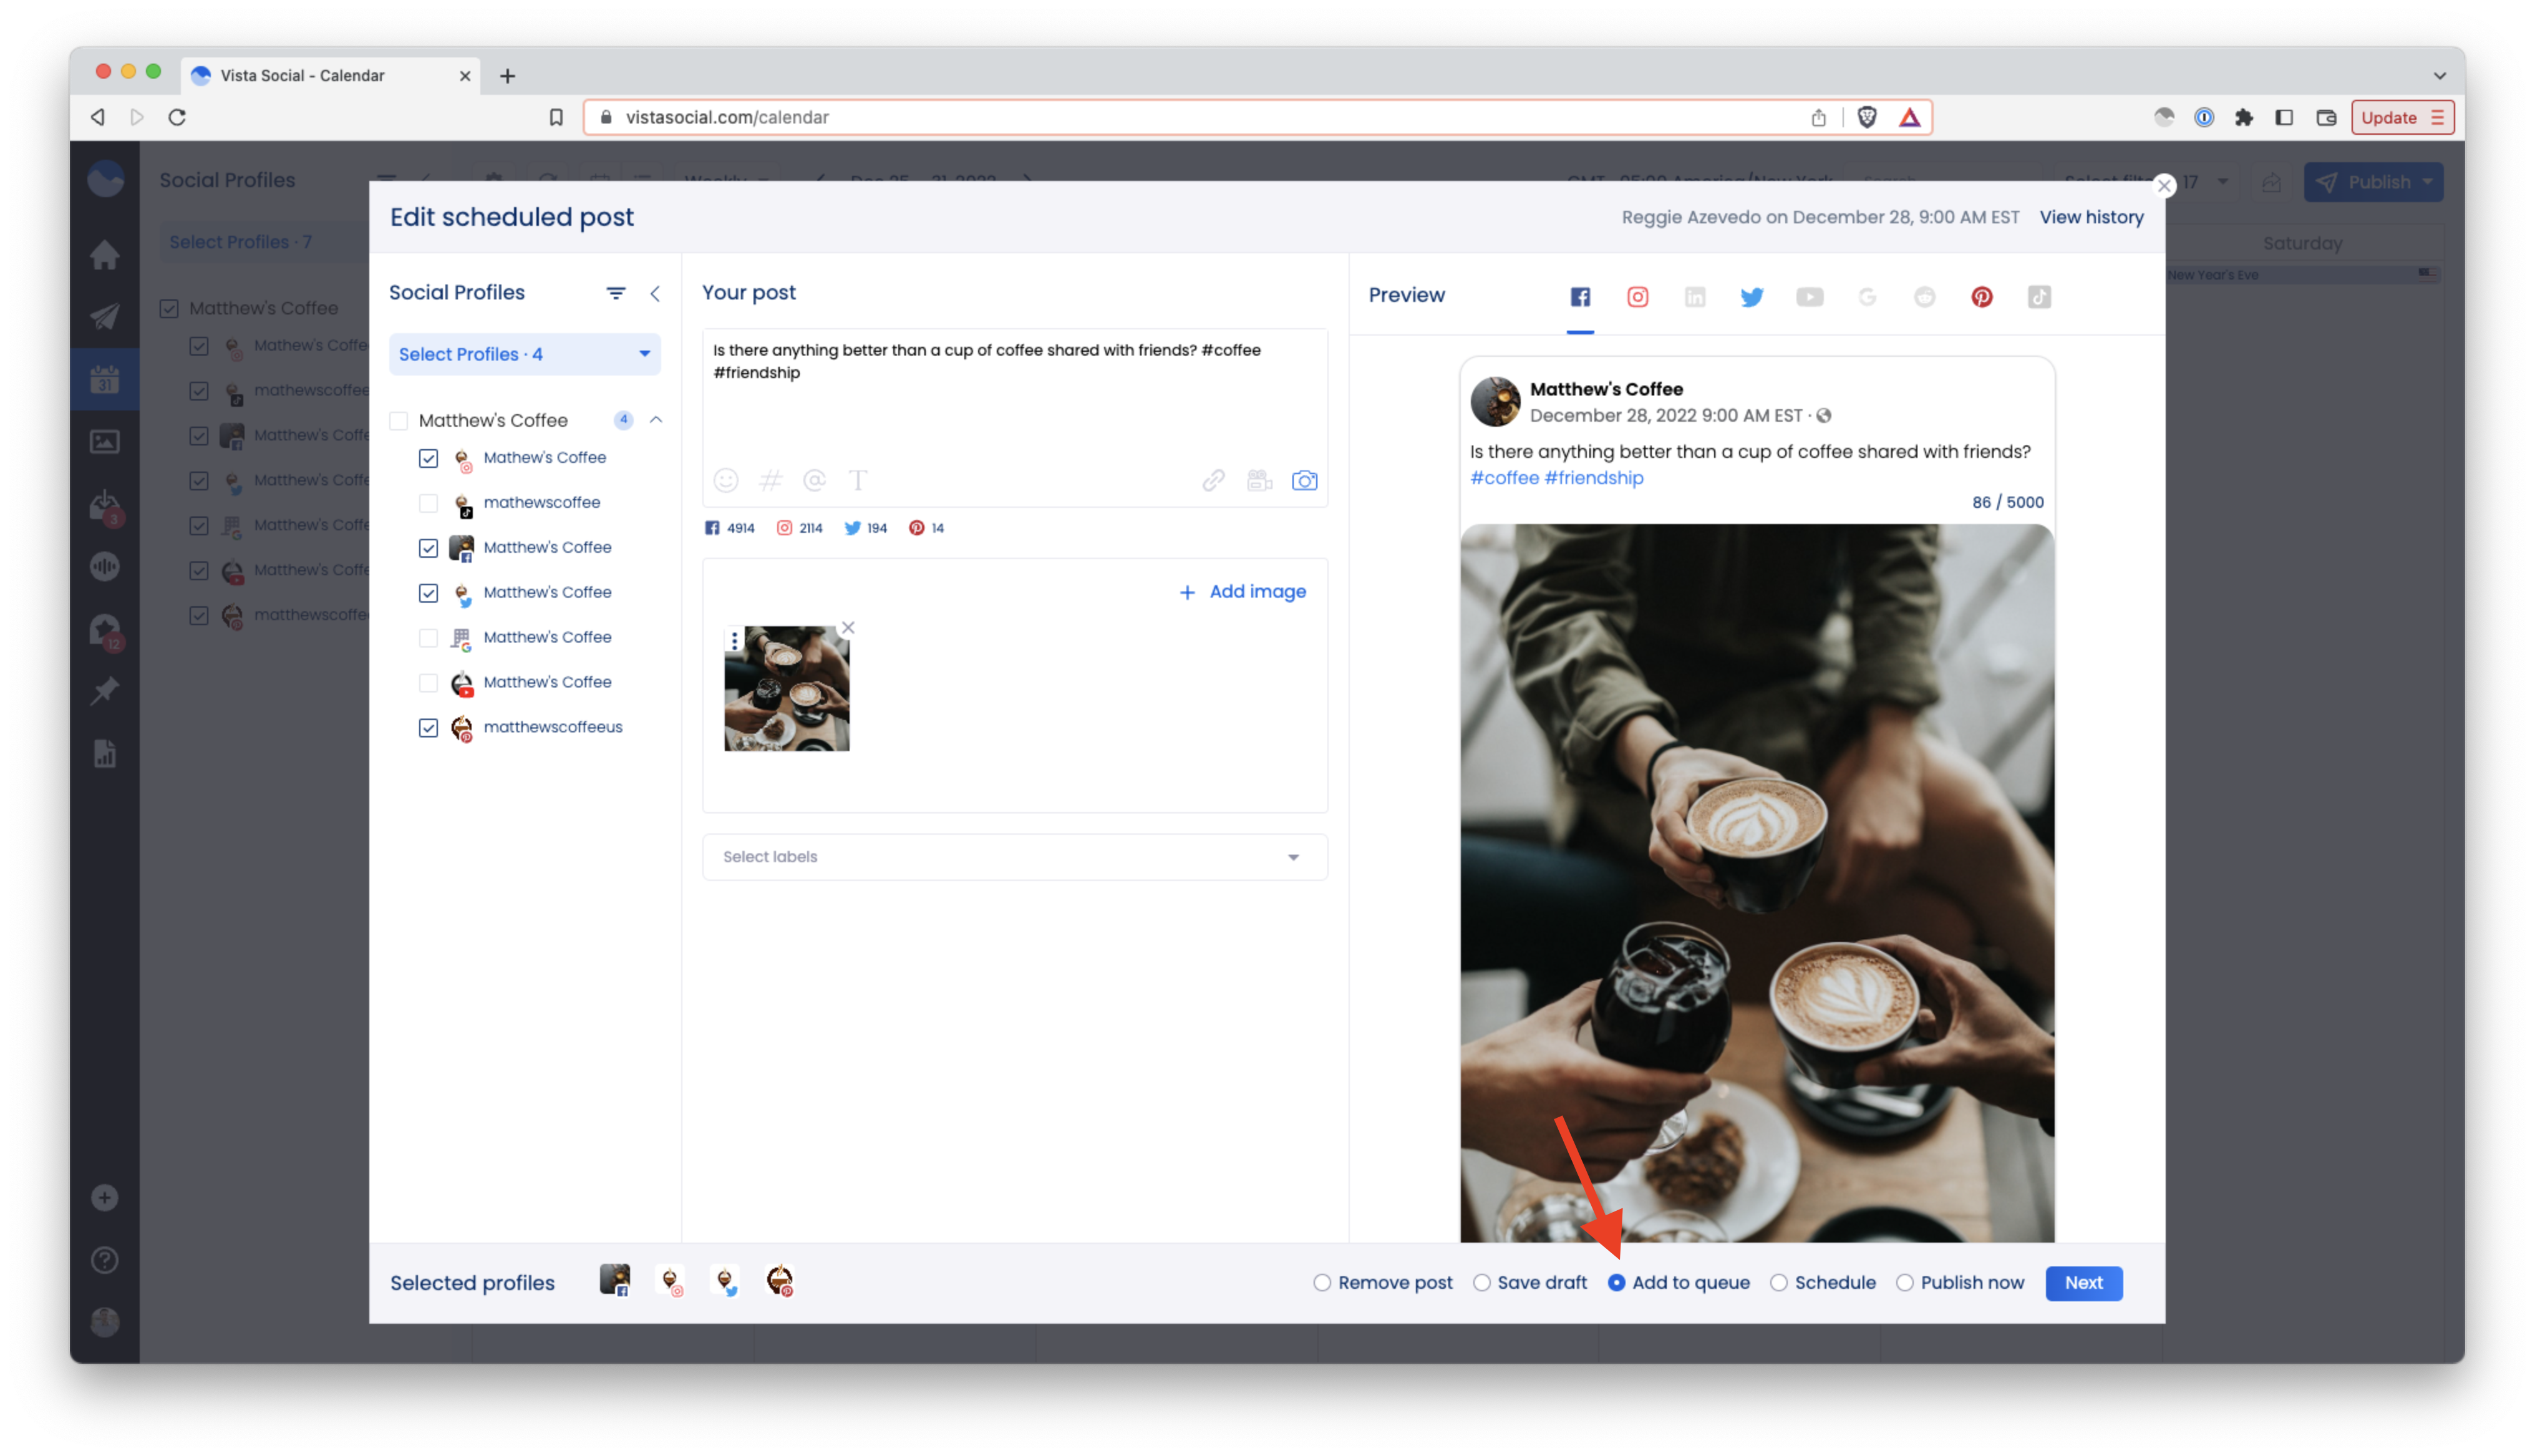Select the Add to queue radio option
Screen dimensions: 2535x1456
tap(1616, 1283)
